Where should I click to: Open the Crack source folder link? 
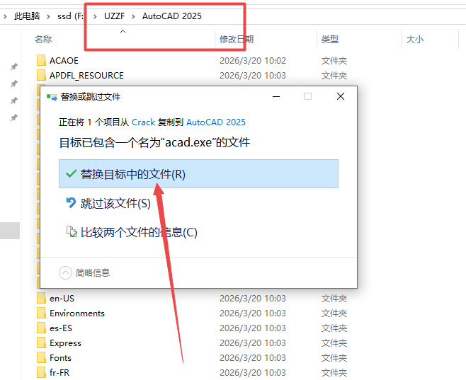coord(143,122)
